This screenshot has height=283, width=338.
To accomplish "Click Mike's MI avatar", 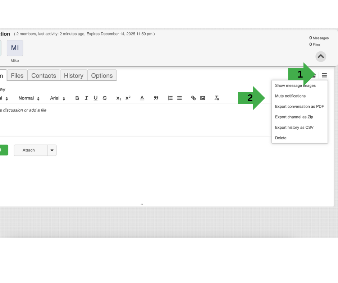I will coord(15,48).
